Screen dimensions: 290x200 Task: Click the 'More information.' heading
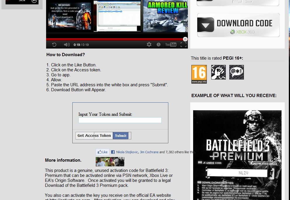[x=63, y=160]
